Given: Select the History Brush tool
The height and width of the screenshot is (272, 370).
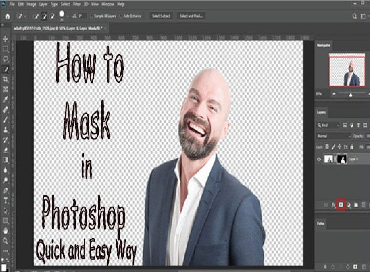Looking at the screenshot, I should (5, 140).
